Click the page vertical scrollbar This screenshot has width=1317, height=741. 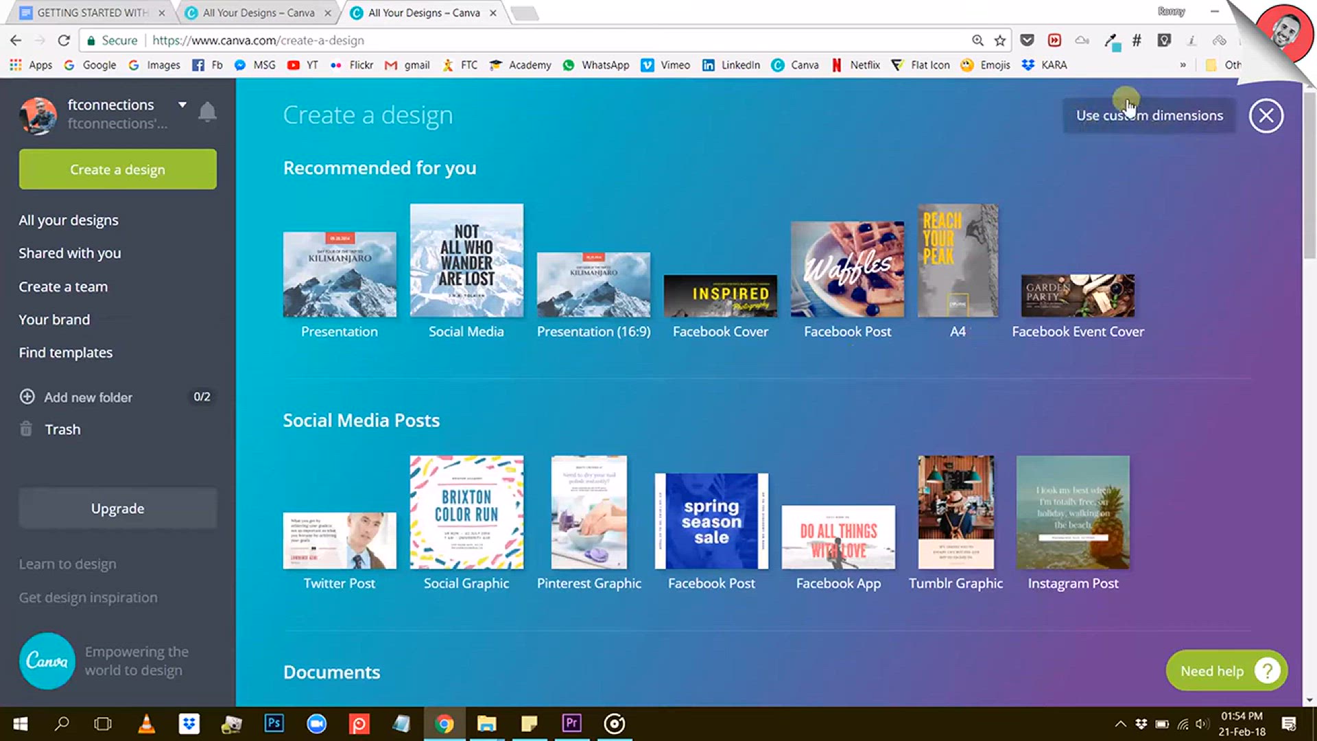pos(1309,176)
